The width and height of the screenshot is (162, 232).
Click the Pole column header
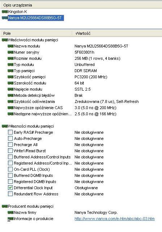click(36, 33)
